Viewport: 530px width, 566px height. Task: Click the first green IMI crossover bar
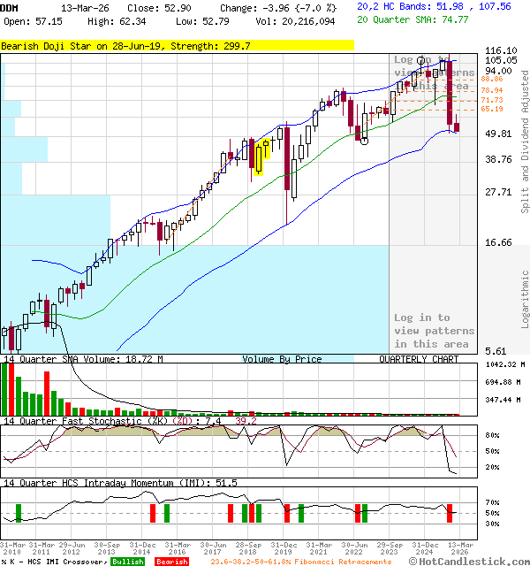coord(17,513)
